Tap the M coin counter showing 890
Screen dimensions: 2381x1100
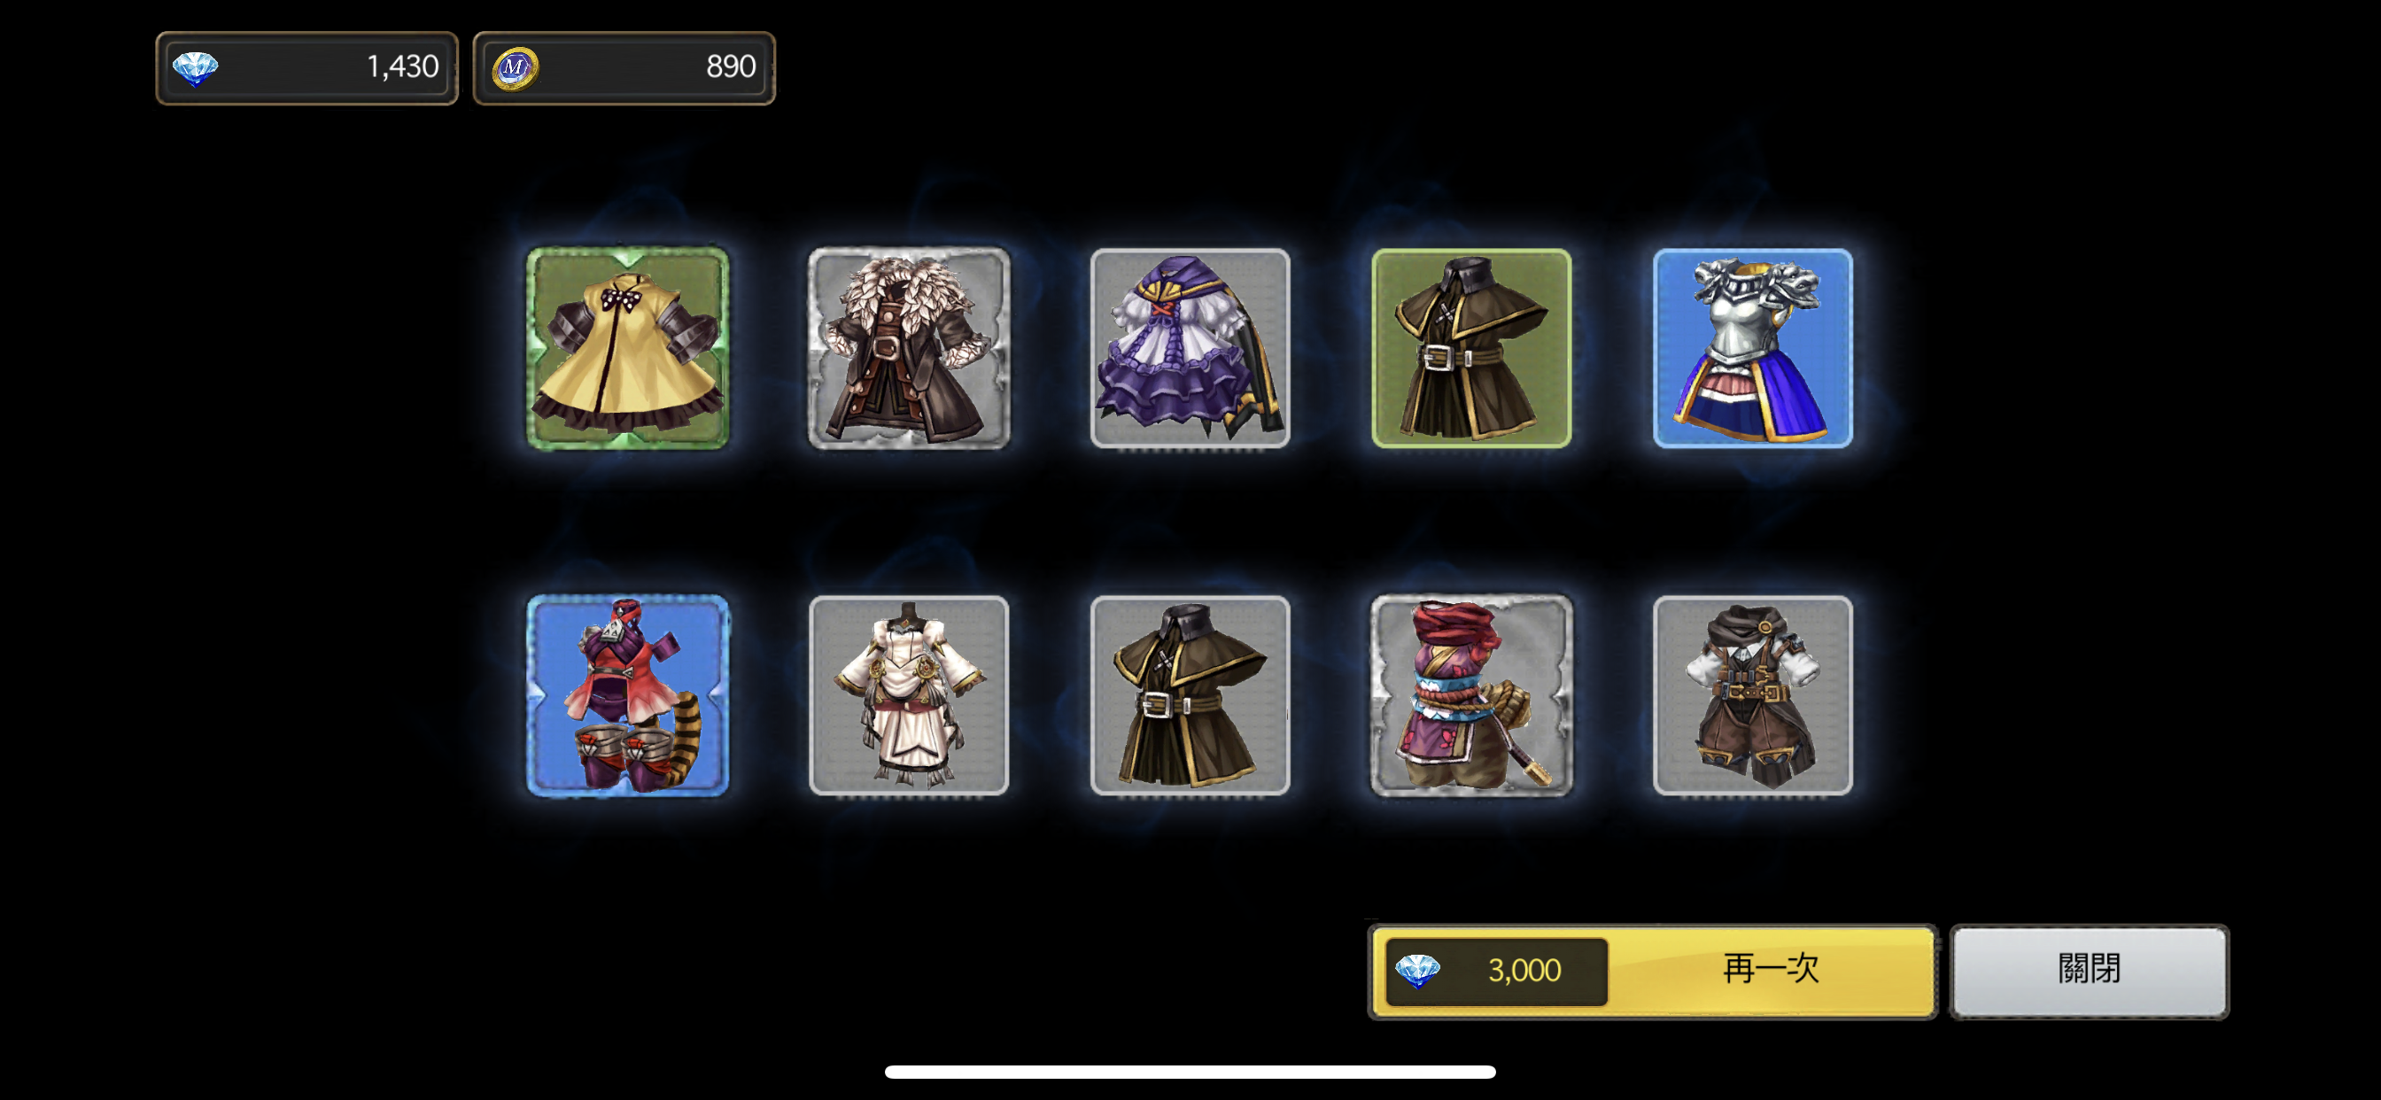(x=624, y=67)
